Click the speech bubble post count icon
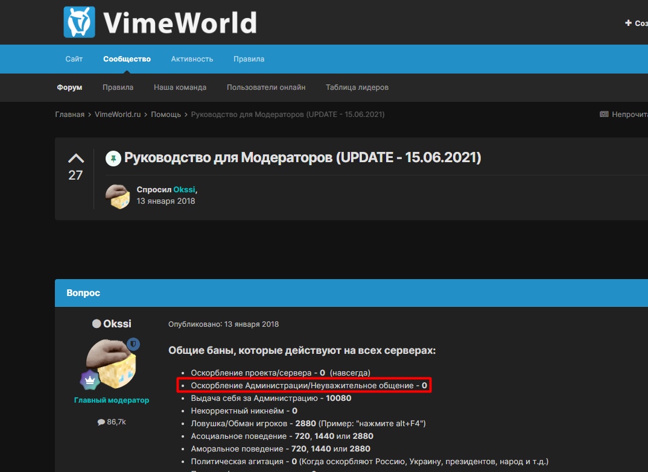Image resolution: width=648 pixels, height=472 pixels. pyautogui.click(x=101, y=422)
